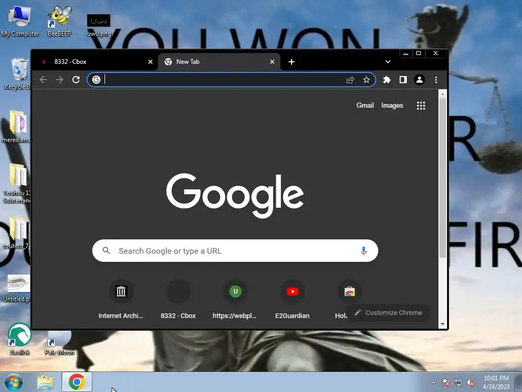Click the muted volume tray icon
522x392 pixels.
(x=471, y=382)
